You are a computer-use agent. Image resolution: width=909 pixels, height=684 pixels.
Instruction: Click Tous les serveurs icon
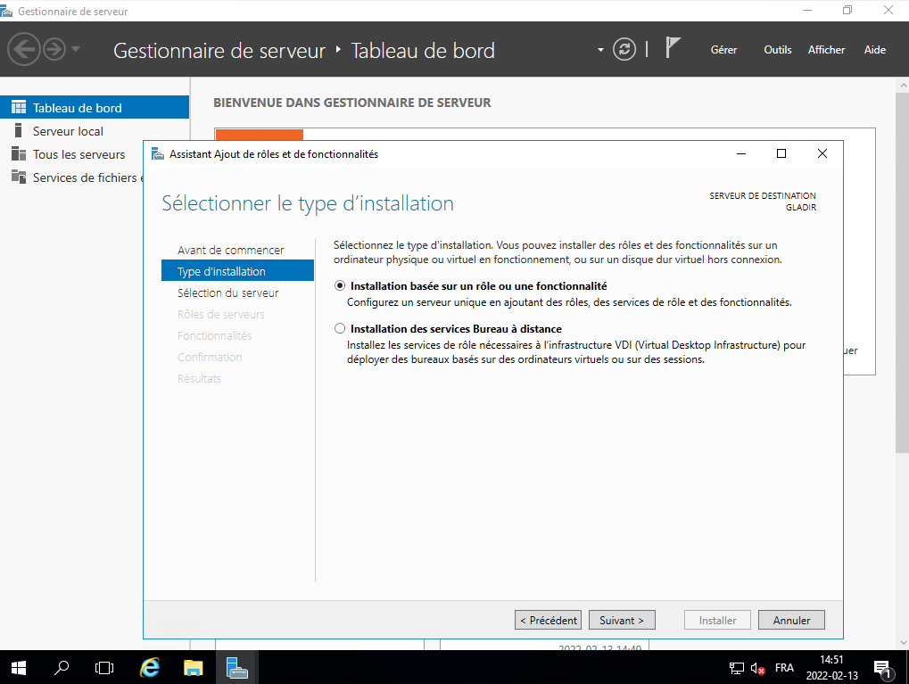tap(19, 153)
